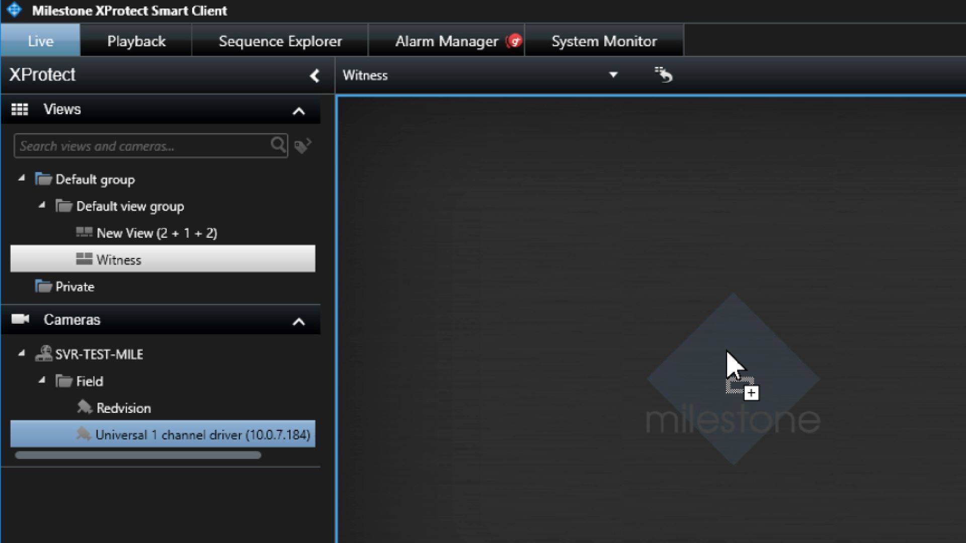
Task: Click the New View layout icon
Action: click(84, 232)
